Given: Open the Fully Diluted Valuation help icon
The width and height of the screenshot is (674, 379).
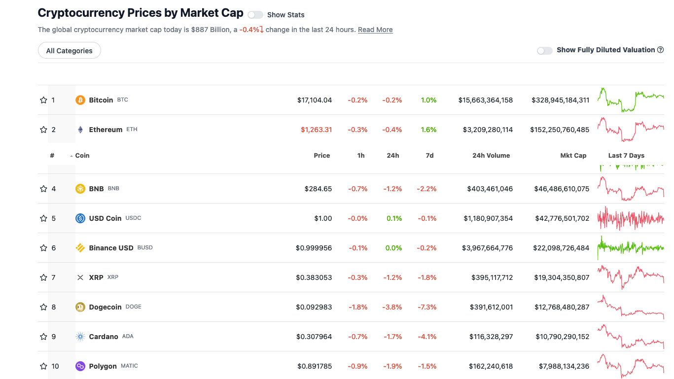Looking at the screenshot, I should tap(661, 50).
